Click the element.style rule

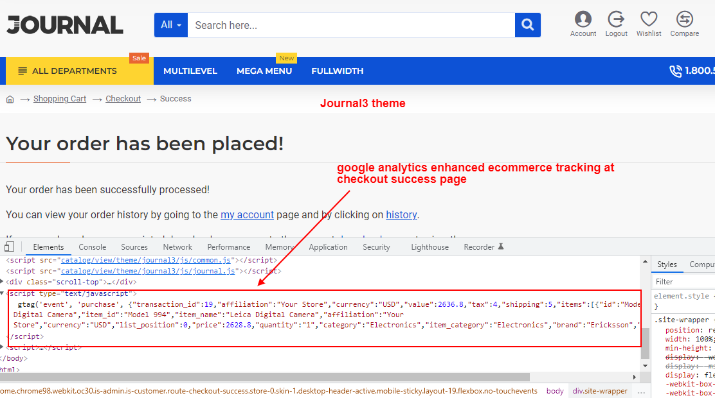682,296
